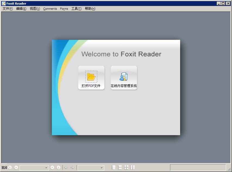The height and width of the screenshot is (172, 232).
Task: Click the zoom out icon in status bar
Action: click(10, 167)
